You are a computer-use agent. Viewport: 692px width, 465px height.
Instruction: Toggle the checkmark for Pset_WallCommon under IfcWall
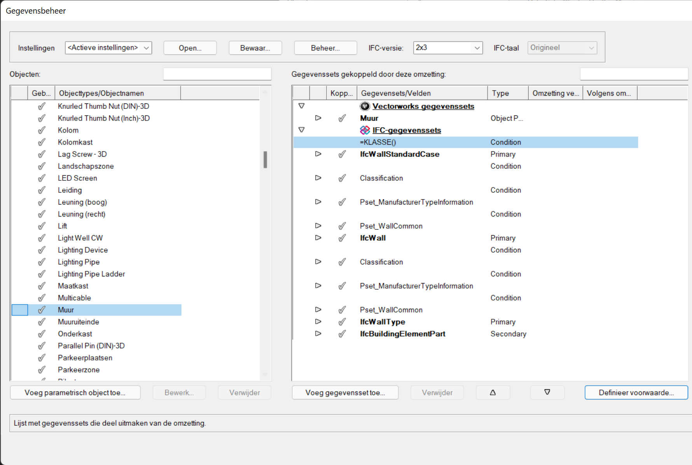[342, 310]
